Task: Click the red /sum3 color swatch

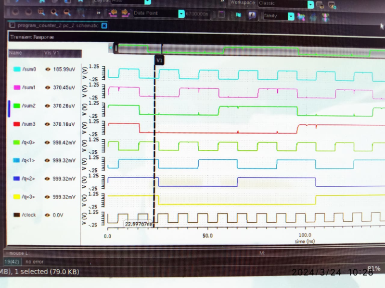Action: tap(16, 124)
